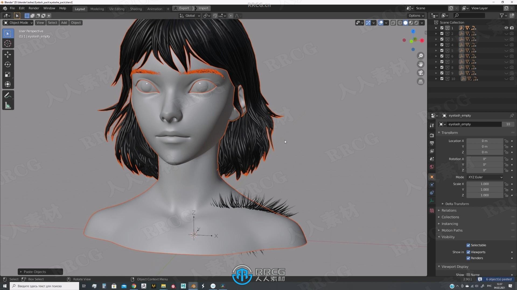
Task: Expand the Relations panel
Action: pos(449,211)
